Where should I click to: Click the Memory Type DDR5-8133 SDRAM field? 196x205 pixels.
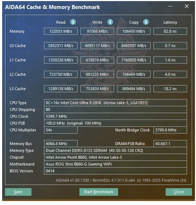coord(116,150)
